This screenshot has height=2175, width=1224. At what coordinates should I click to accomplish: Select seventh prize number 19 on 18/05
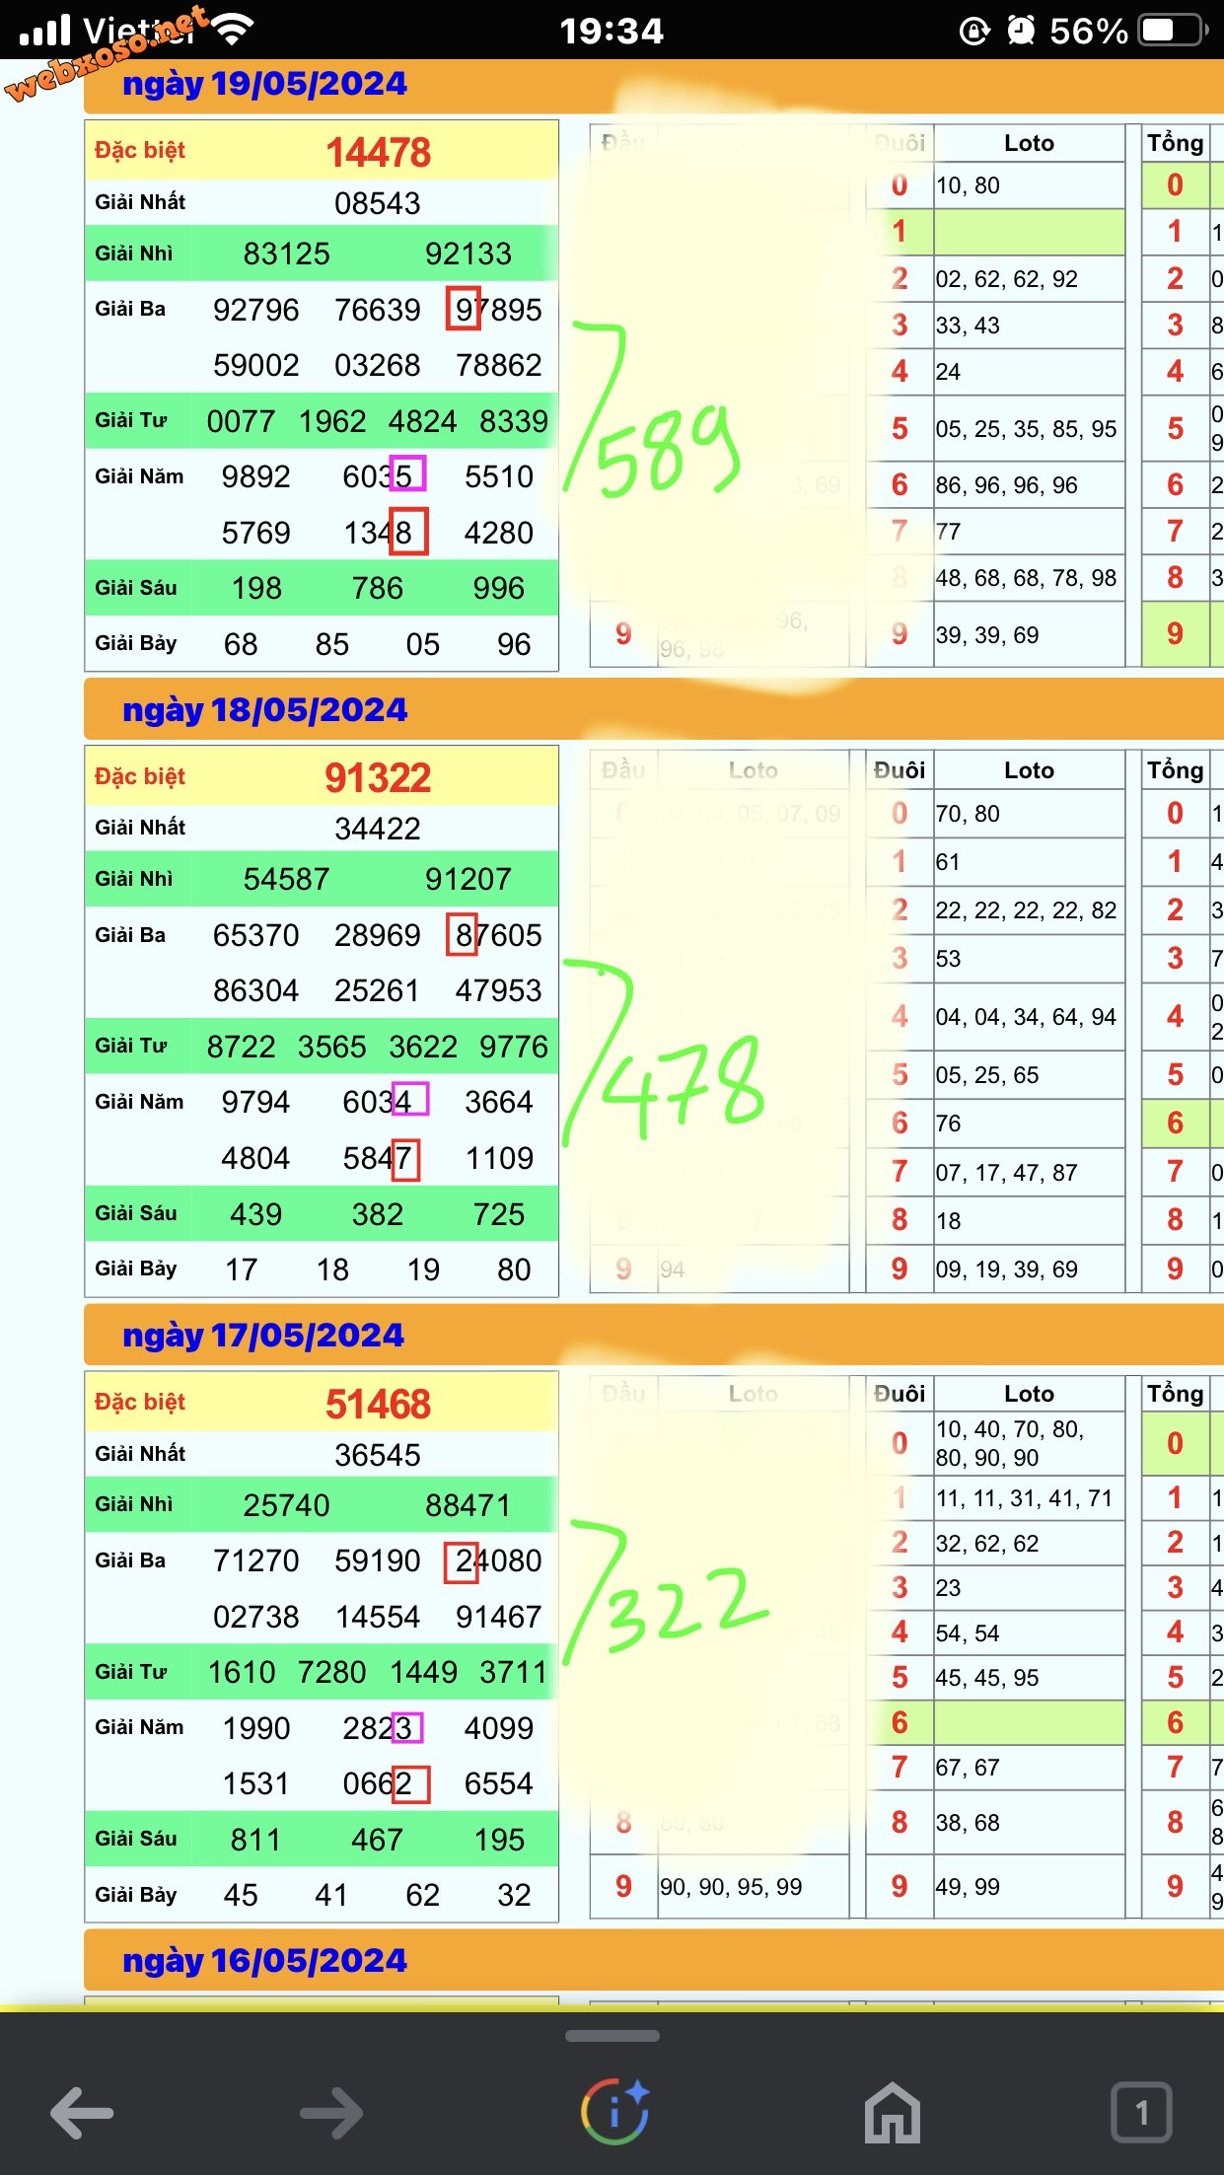coord(423,1269)
